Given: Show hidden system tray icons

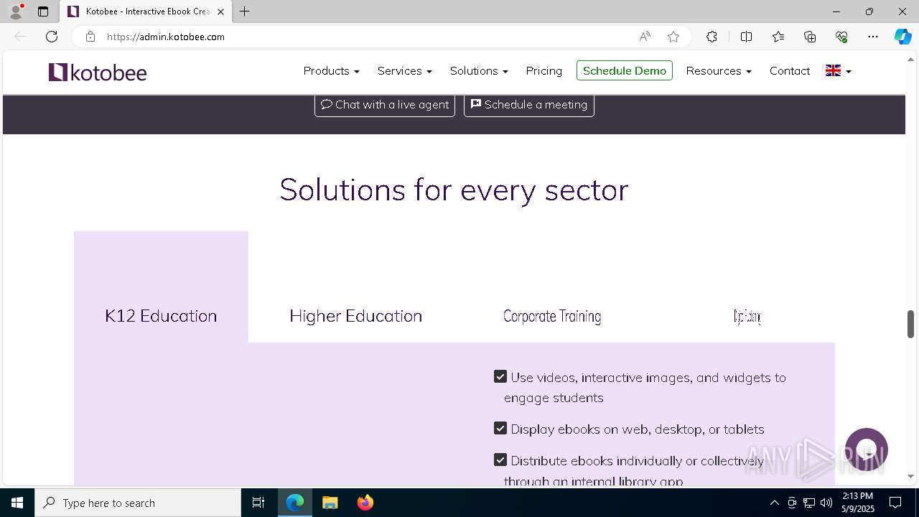Looking at the screenshot, I should pos(774,503).
